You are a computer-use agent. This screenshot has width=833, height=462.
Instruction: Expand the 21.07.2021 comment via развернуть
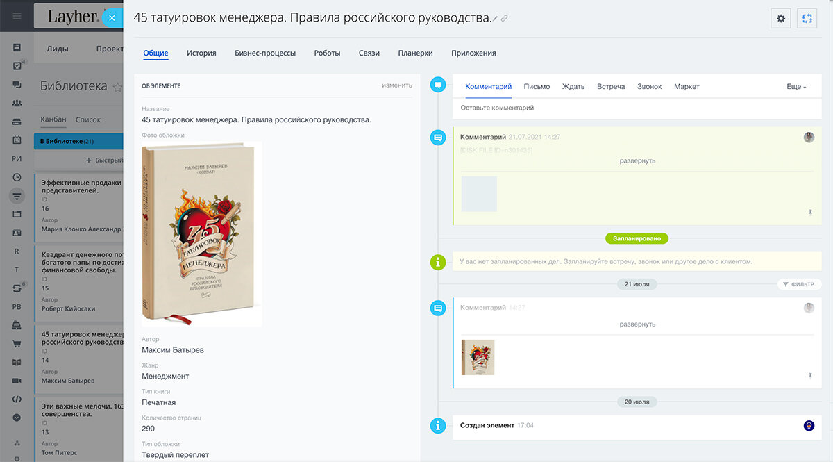(x=637, y=160)
